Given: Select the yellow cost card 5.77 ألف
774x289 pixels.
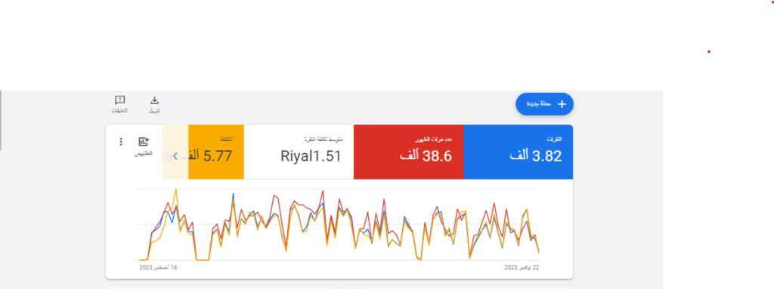Looking at the screenshot, I should (216, 152).
